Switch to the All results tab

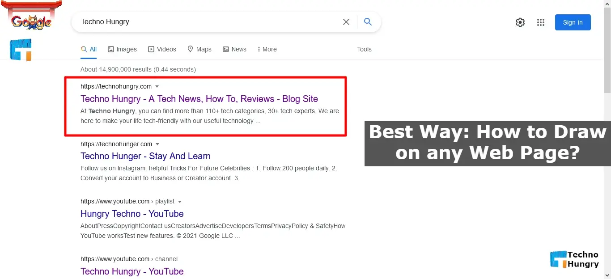click(x=89, y=49)
